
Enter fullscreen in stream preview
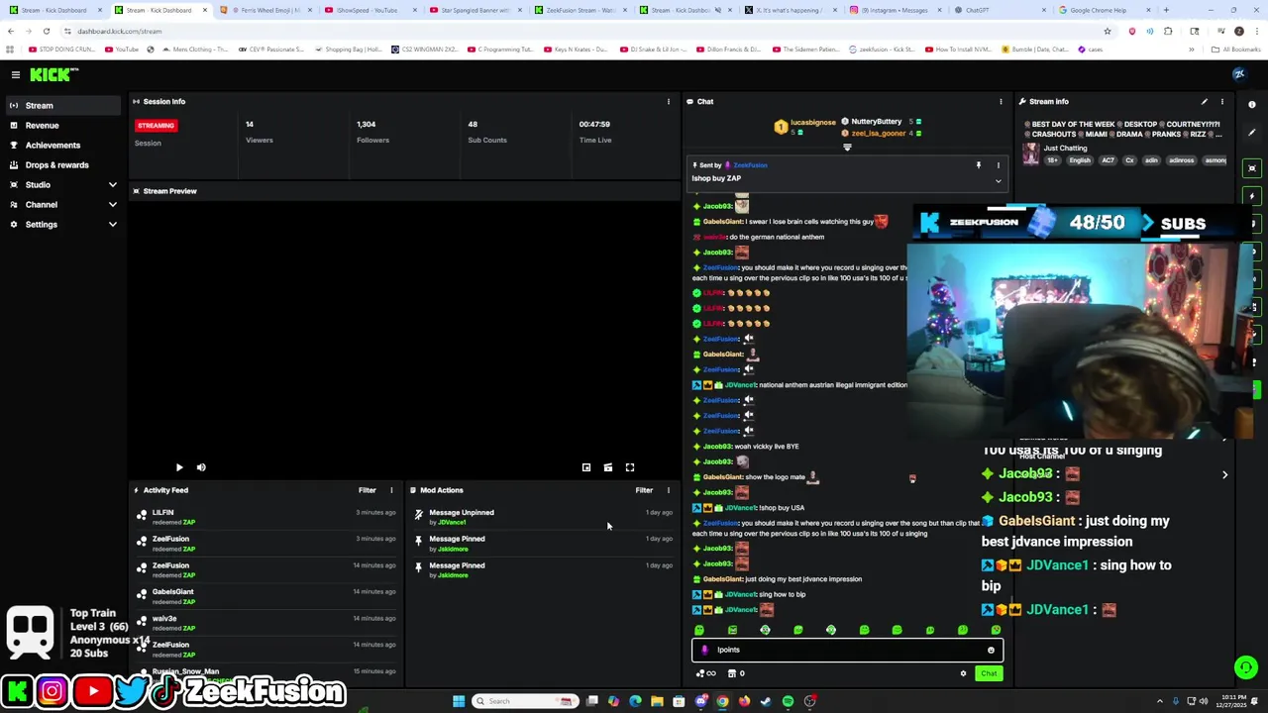pyautogui.click(x=630, y=467)
